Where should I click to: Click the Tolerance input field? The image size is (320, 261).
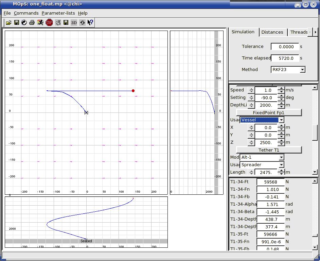(x=285, y=47)
